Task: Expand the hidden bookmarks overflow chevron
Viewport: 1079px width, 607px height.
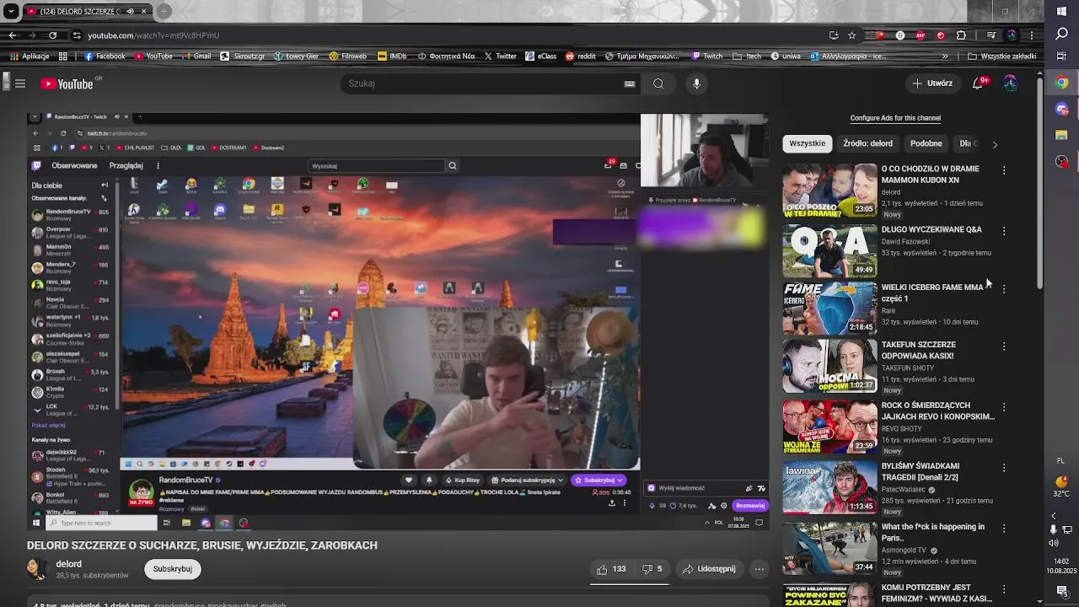Action: pos(944,56)
